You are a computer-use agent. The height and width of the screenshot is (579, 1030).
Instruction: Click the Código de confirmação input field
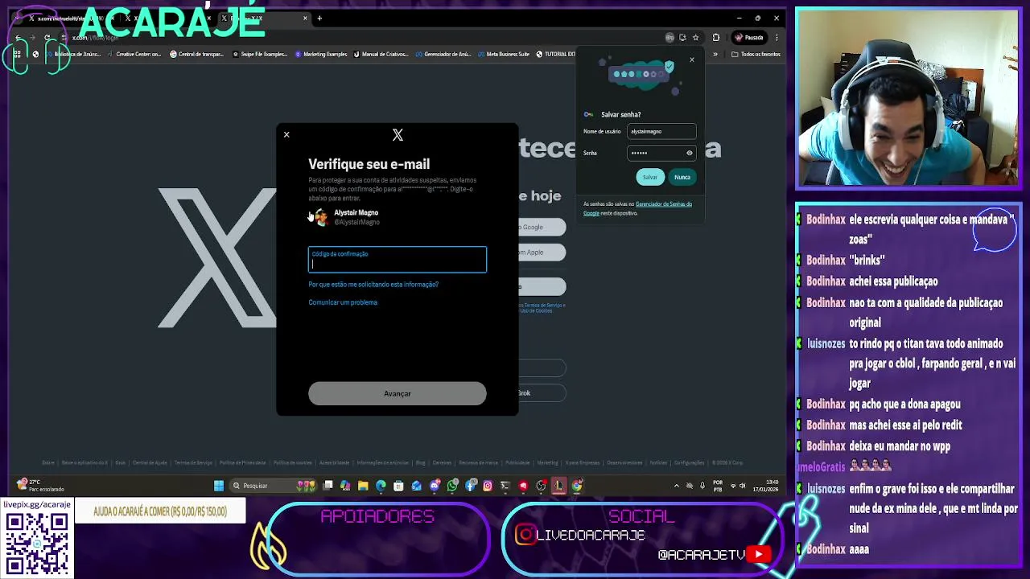tap(398, 260)
